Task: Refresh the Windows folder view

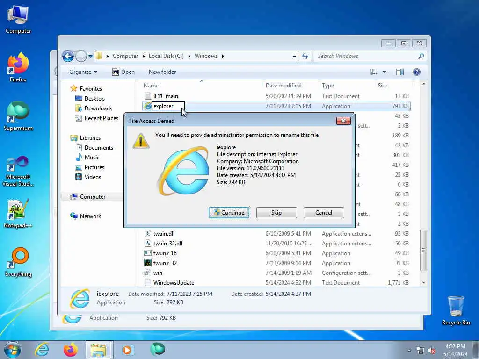Action: click(x=305, y=56)
